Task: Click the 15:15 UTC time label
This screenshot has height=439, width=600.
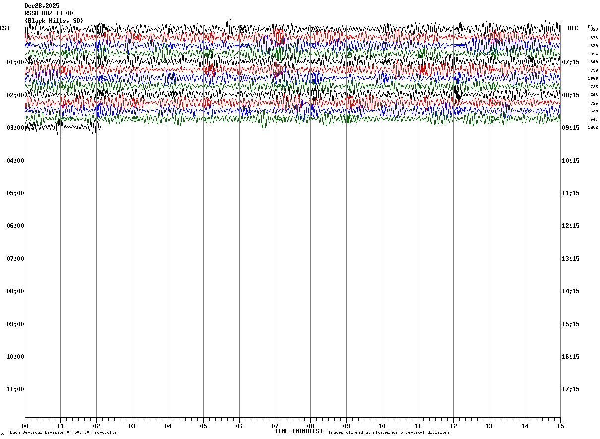Action: coord(571,324)
